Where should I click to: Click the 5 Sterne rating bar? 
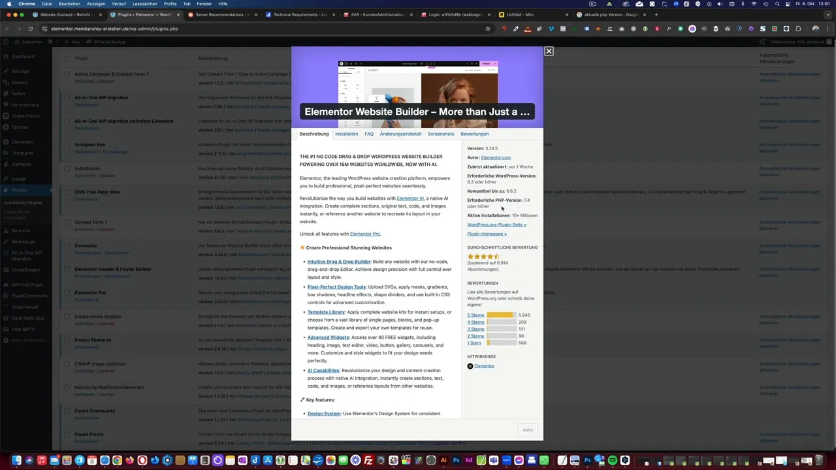[500, 315]
